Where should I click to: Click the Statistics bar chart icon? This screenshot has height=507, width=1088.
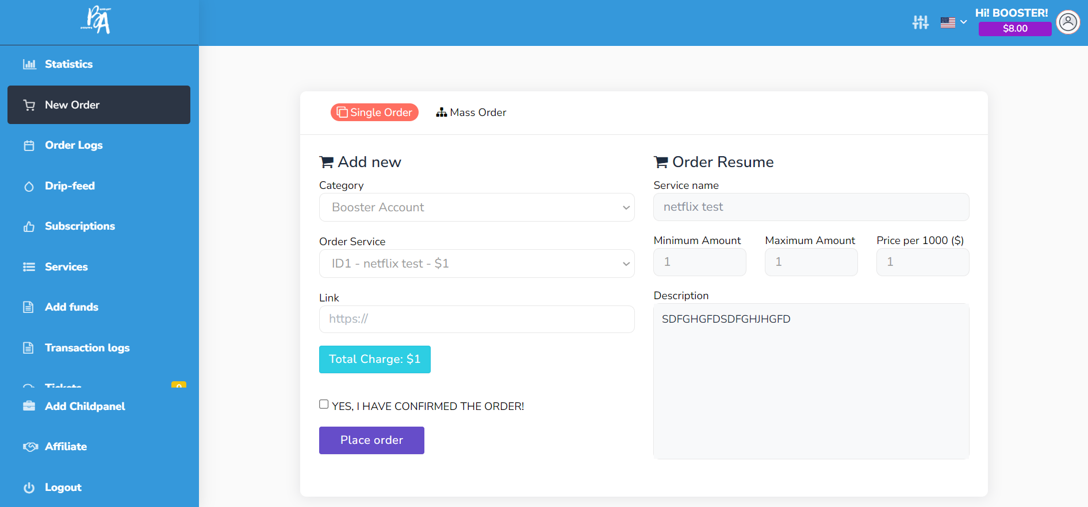[29, 64]
